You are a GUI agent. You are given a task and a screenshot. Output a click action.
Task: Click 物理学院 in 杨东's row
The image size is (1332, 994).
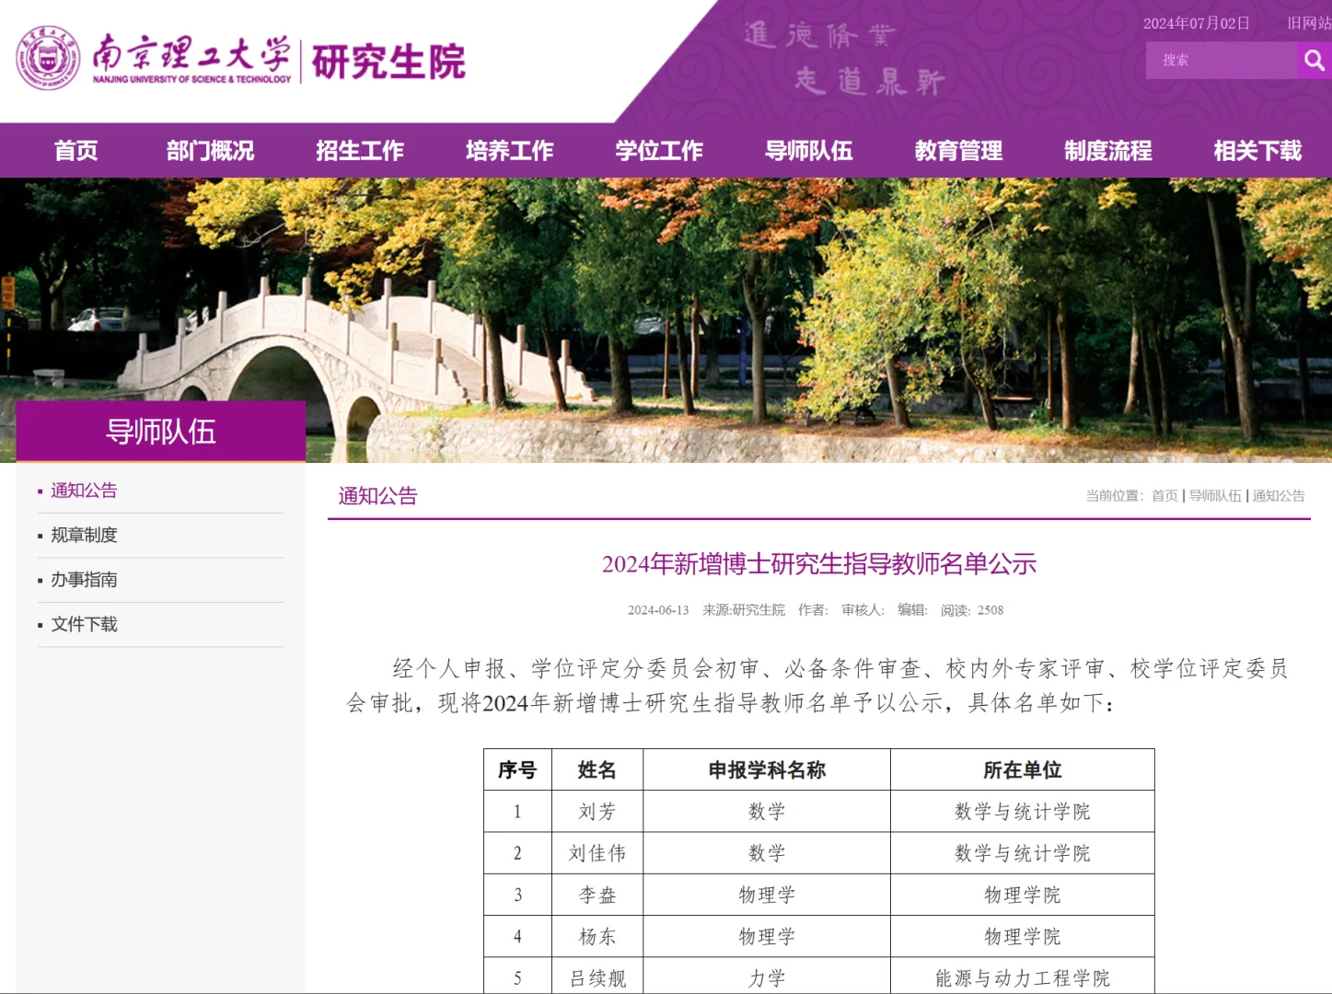tap(1023, 937)
